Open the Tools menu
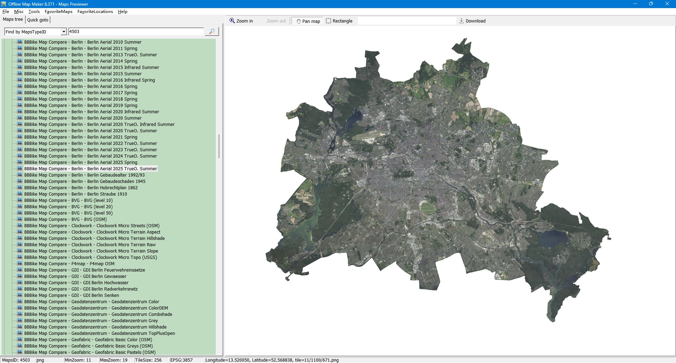Screen dimensions: 676x363 [34, 12]
